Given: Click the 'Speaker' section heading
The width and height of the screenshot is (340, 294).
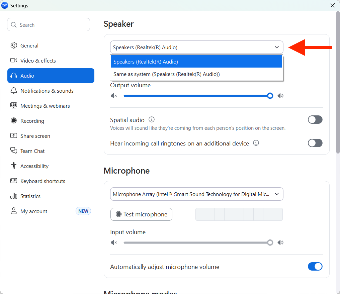Looking at the screenshot, I should [x=118, y=24].
